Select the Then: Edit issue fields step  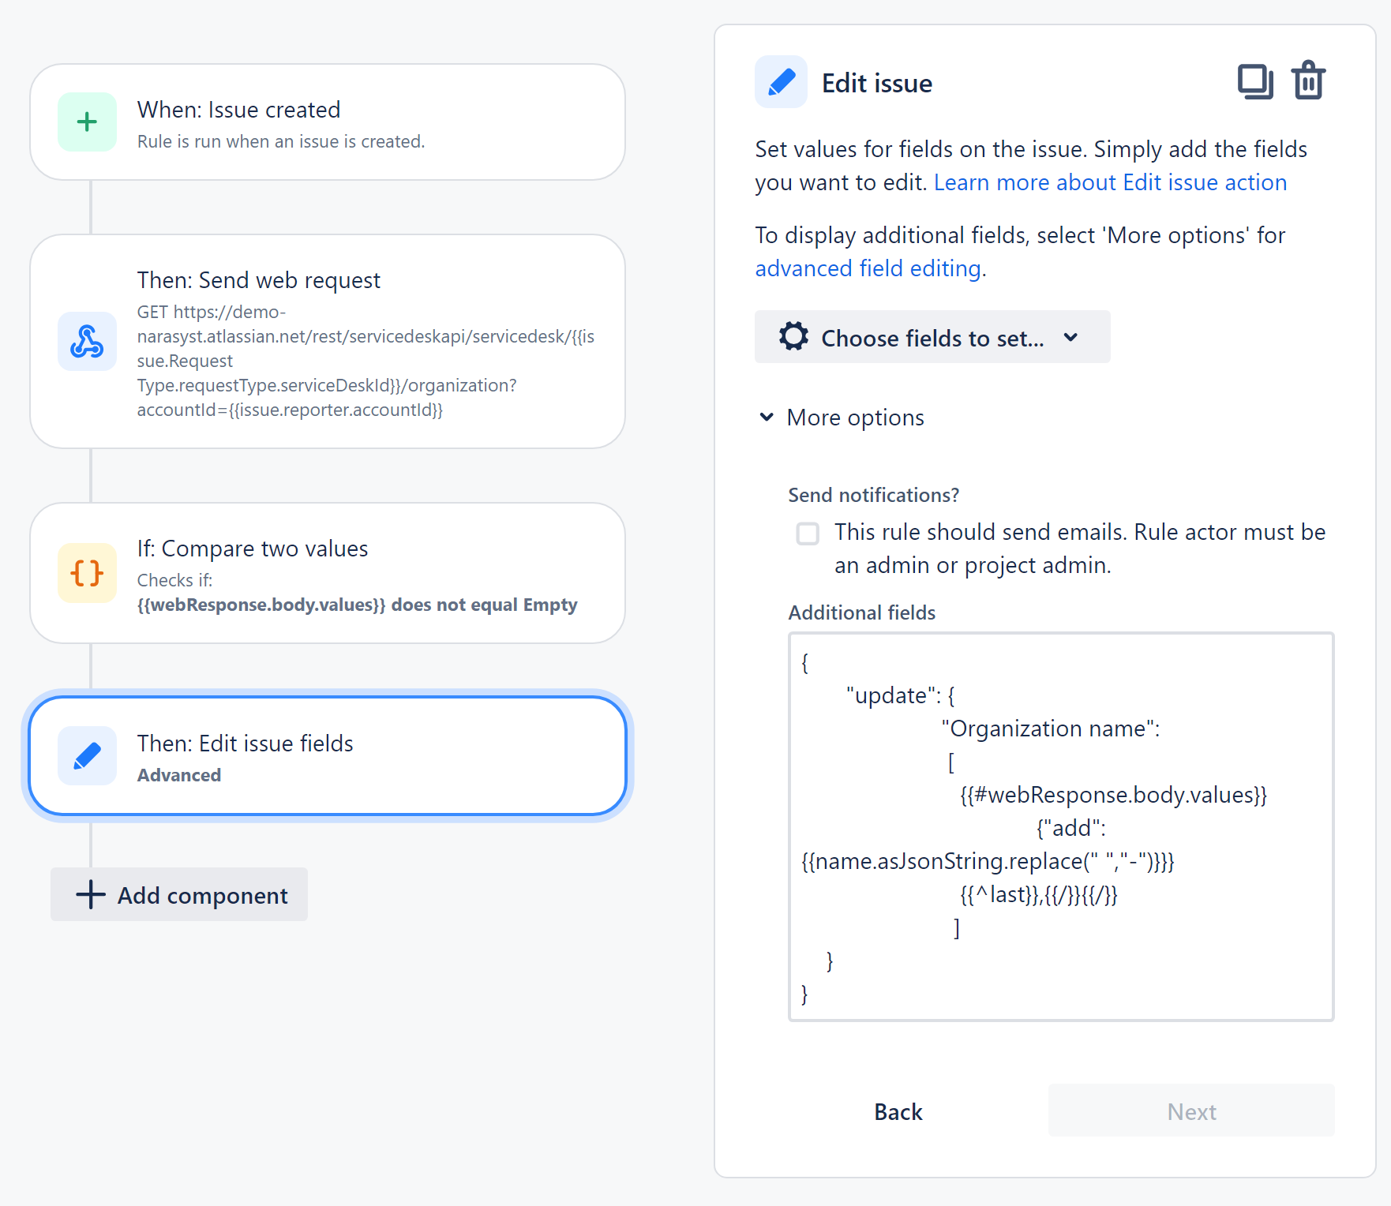click(x=328, y=756)
